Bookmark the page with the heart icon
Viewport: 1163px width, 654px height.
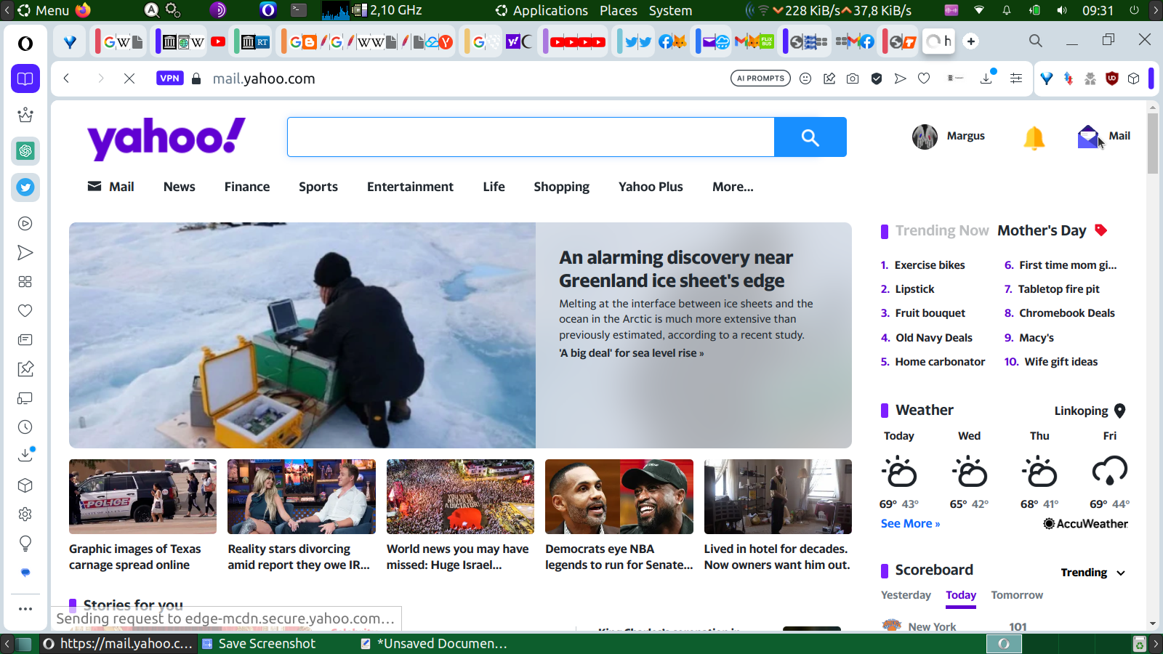pyautogui.click(x=924, y=78)
